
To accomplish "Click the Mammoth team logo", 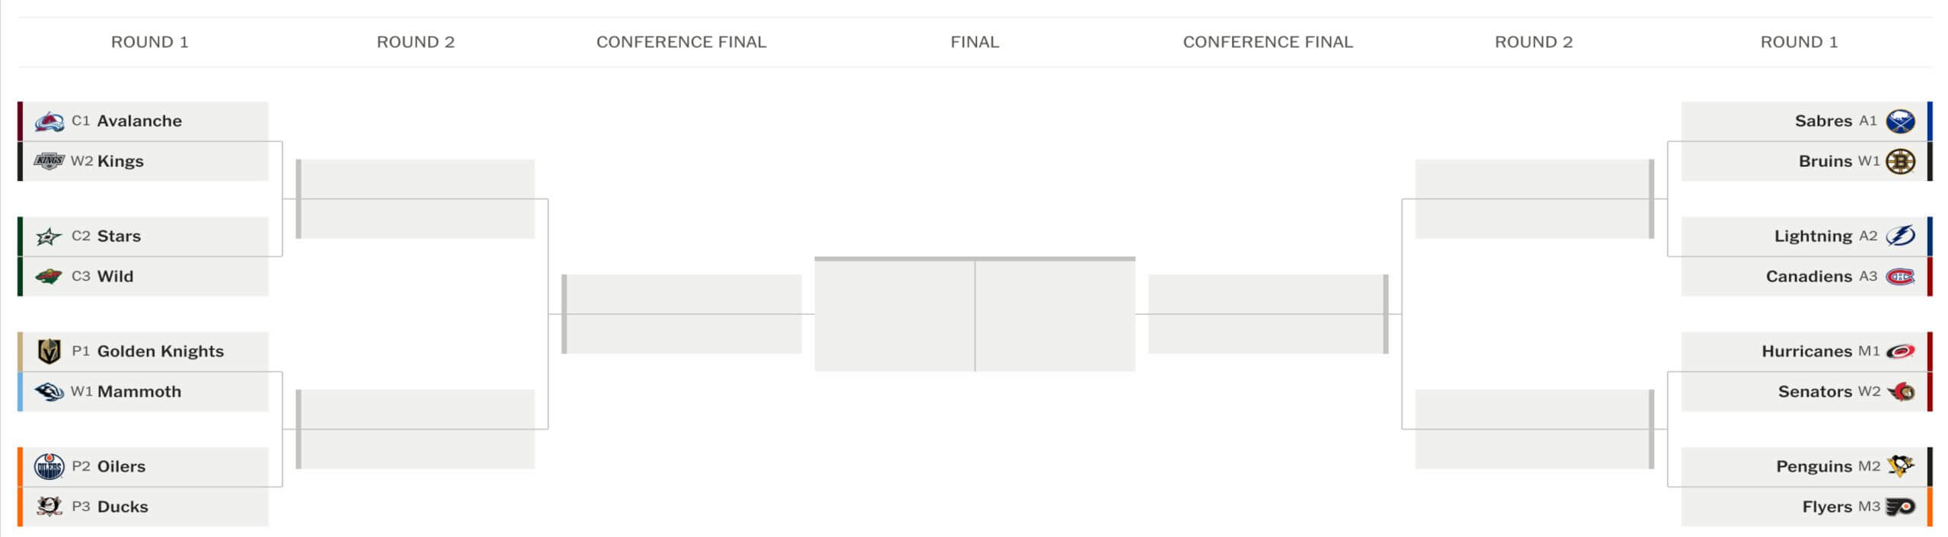I will click(49, 392).
